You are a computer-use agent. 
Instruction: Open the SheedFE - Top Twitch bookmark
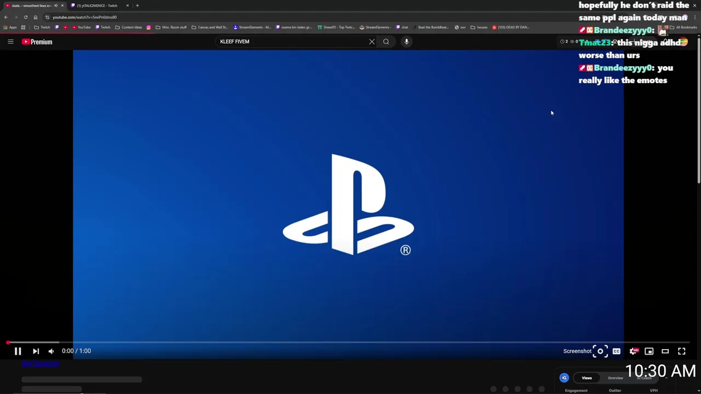(x=337, y=27)
